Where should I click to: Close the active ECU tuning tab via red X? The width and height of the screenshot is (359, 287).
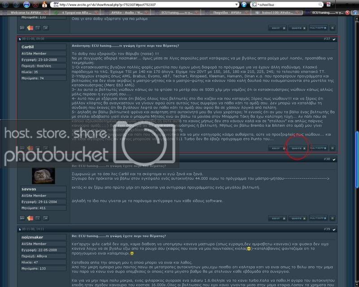pos(347,13)
